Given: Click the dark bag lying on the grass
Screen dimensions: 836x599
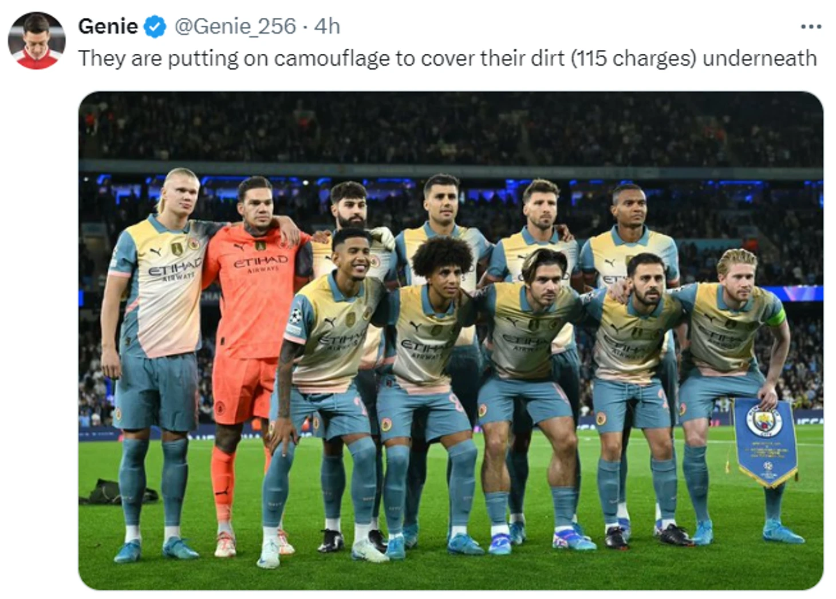Looking at the screenshot, I should 117,492.
